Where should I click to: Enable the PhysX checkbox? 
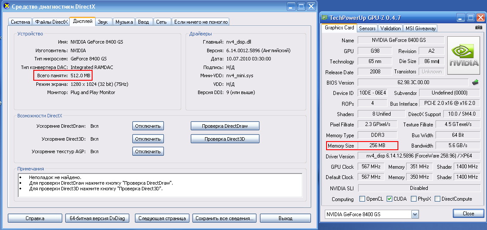coord(414,199)
